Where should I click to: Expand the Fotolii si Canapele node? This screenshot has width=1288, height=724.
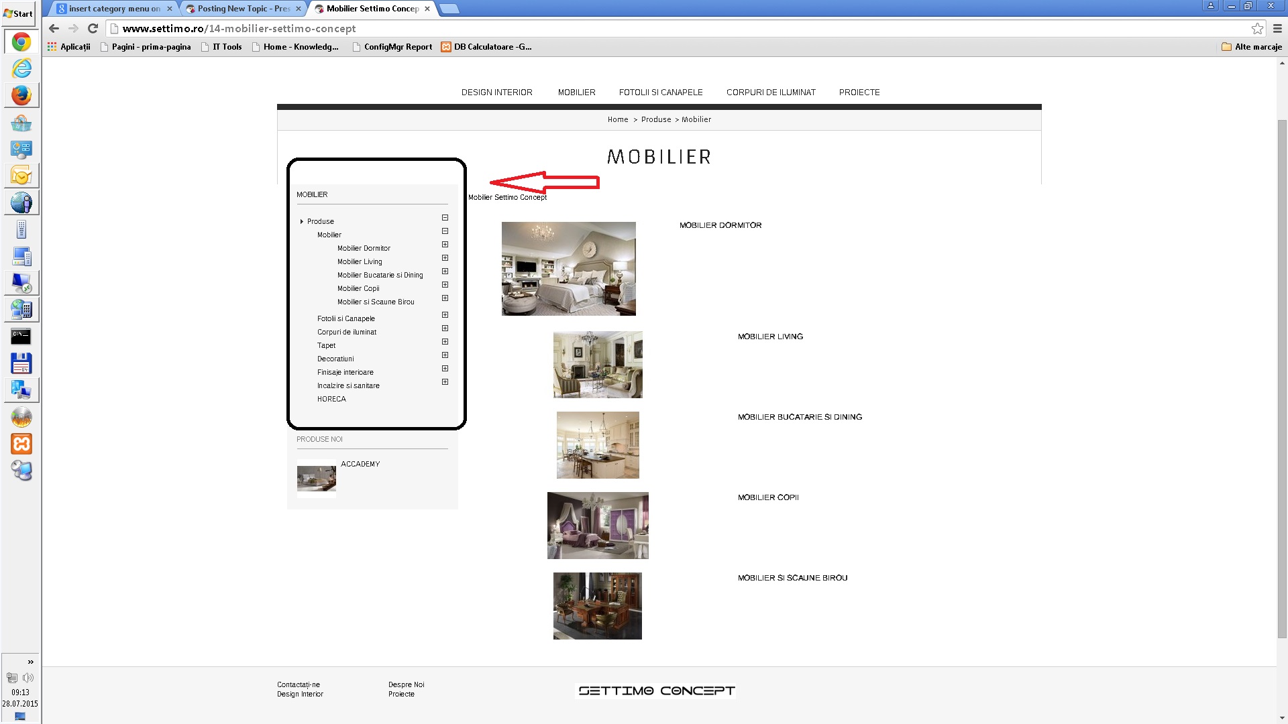point(445,315)
